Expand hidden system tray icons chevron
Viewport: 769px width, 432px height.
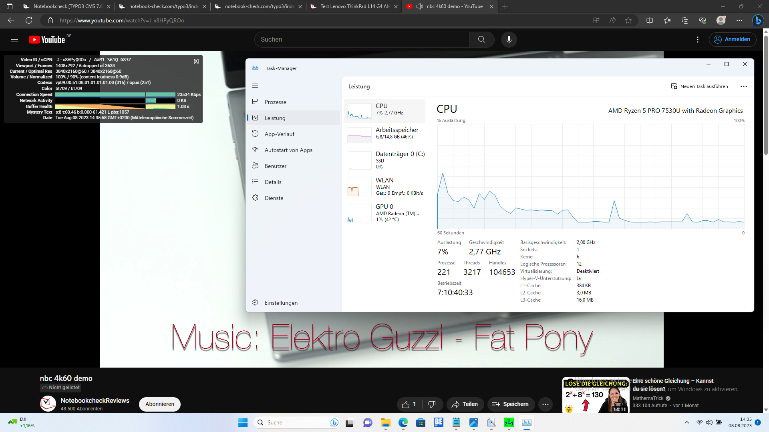pyautogui.click(x=687, y=422)
